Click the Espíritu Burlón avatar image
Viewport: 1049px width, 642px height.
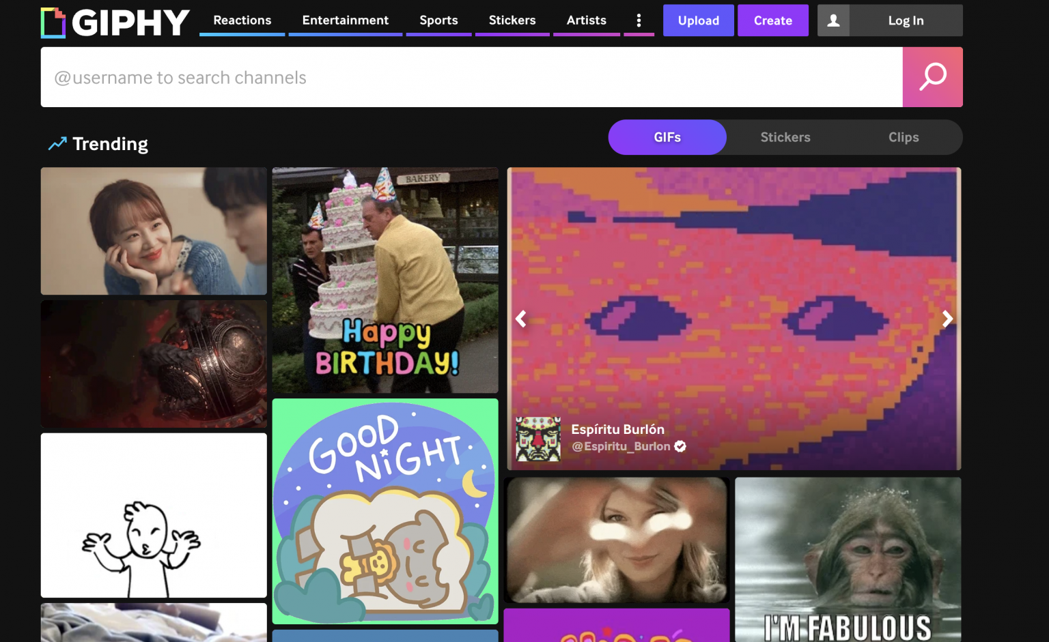538,439
